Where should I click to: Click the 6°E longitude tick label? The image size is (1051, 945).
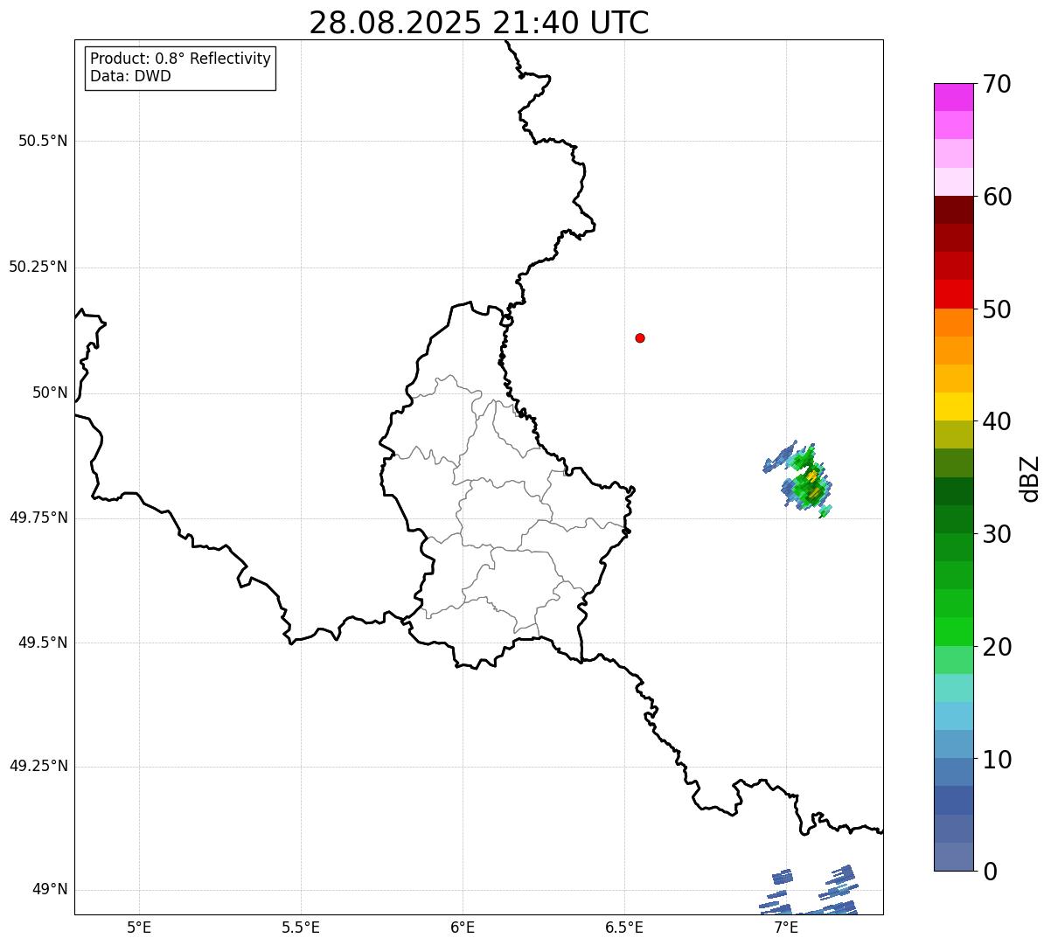point(463,927)
